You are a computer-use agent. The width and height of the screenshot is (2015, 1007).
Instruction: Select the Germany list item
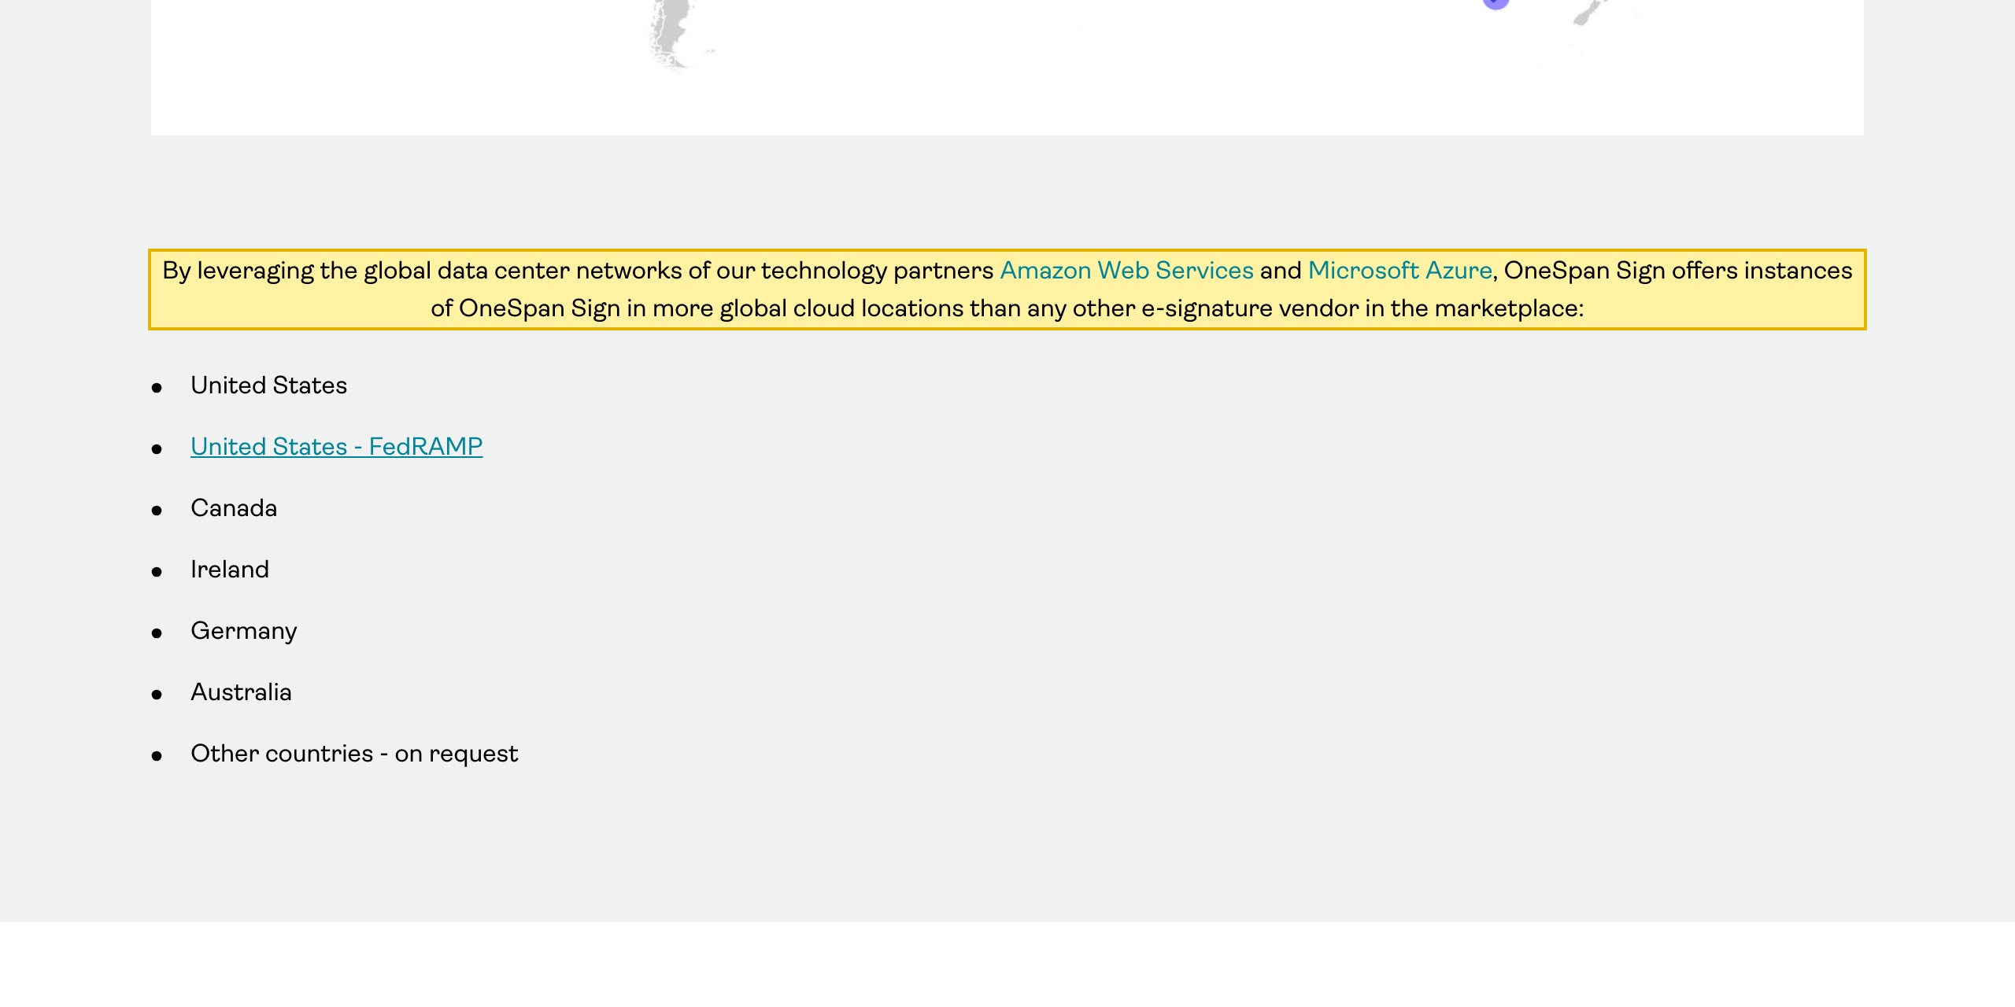[x=244, y=632]
